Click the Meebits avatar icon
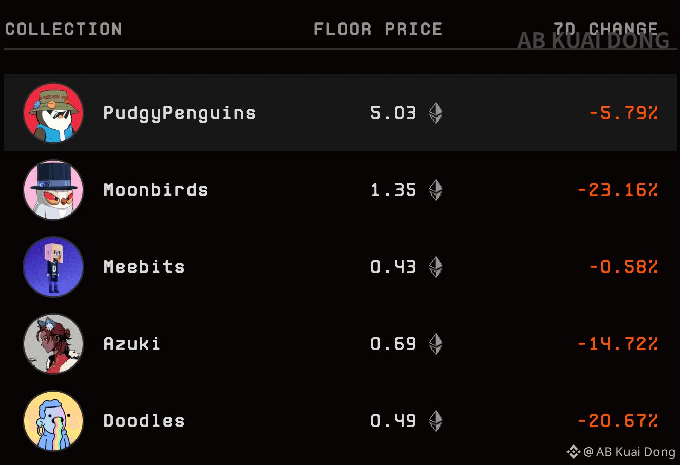The height and width of the screenshot is (465, 680). [x=53, y=267]
